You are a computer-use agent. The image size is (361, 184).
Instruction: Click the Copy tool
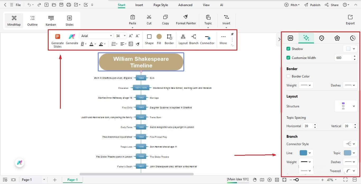(165, 20)
